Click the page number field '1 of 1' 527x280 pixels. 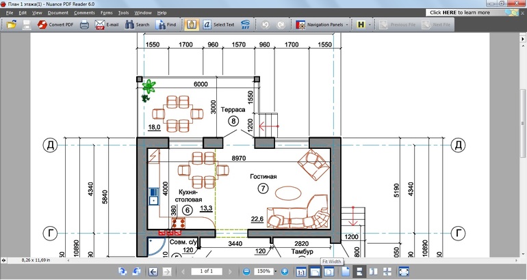(x=206, y=272)
